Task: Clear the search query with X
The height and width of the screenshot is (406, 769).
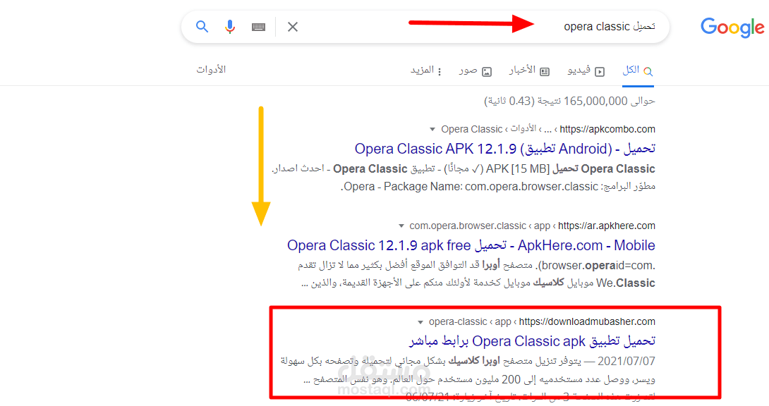Action: click(x=293, y=27)
